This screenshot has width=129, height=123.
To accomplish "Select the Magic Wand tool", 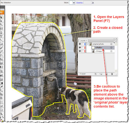I will (1, 24).
